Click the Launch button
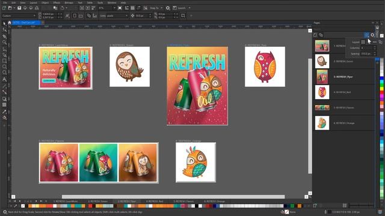 pos(179,8)
